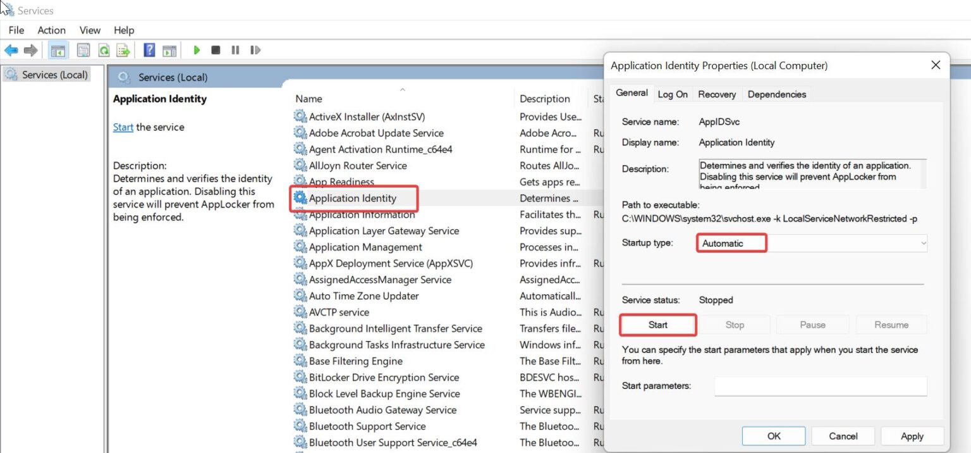Click the Stop Service toolbar icon
Viewport: 971px width, 453px height.
[x=215, y=50]
